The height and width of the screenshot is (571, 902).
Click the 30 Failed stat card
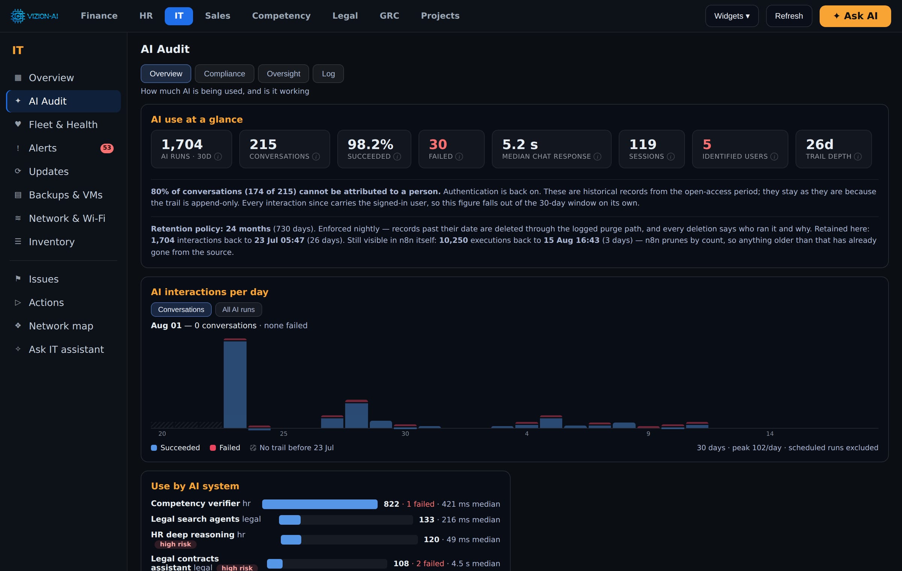click(x=451, y=149)
